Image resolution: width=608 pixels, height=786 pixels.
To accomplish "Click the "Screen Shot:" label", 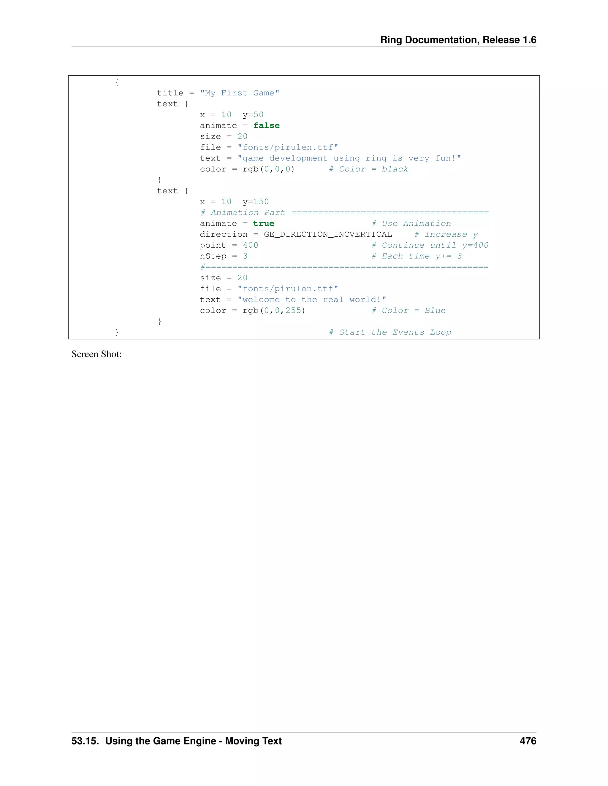I will (96, 354).
